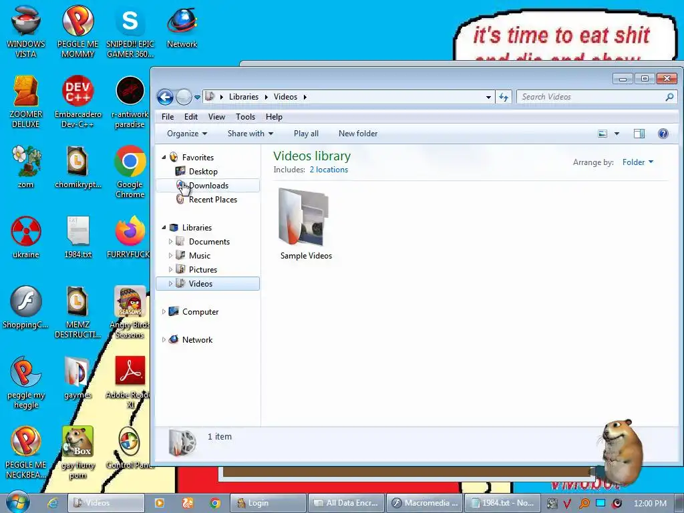
Task: Click the 12:00 PM taskbar clock
Action: pos(650,503)
